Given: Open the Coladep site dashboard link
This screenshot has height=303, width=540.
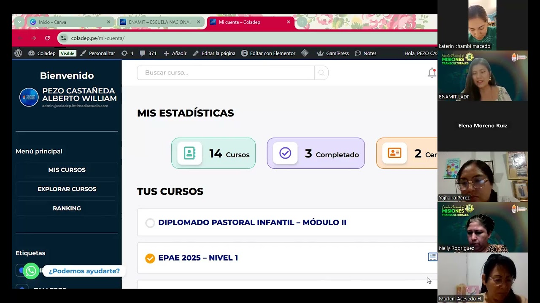Looking at the screenshot, I should [42, 53].
